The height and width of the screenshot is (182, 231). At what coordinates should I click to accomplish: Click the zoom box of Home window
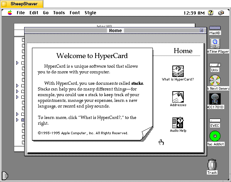[x=202, y=30]
